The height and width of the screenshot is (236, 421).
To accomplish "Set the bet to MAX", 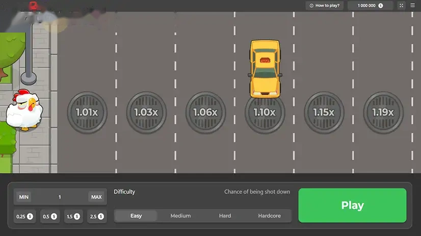I will 96,197.
